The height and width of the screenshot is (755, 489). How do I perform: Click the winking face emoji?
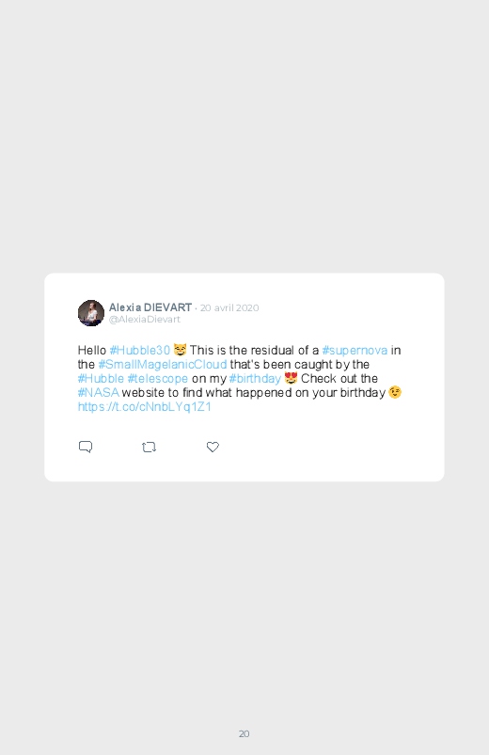395,392
